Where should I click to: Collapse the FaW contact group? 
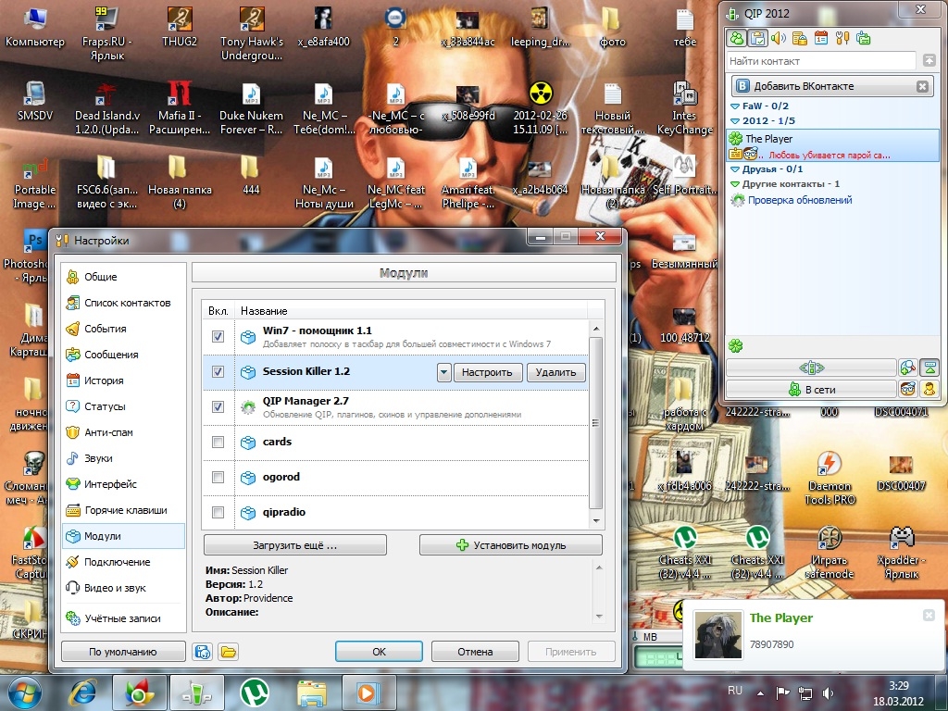coord(735,106)
